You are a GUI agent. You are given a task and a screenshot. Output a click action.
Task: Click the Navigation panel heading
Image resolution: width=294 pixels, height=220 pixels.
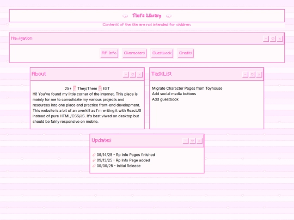click(22, 39)
